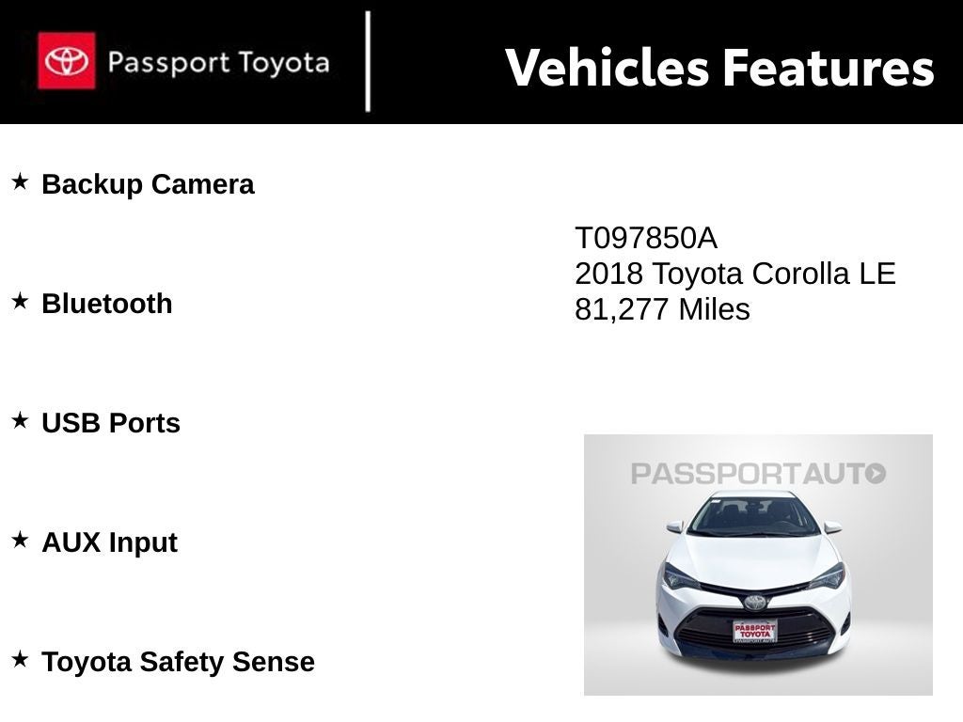Click the Toyota emblem on the car grille
This screenshot has width=963, height=722.
(755, 602)
